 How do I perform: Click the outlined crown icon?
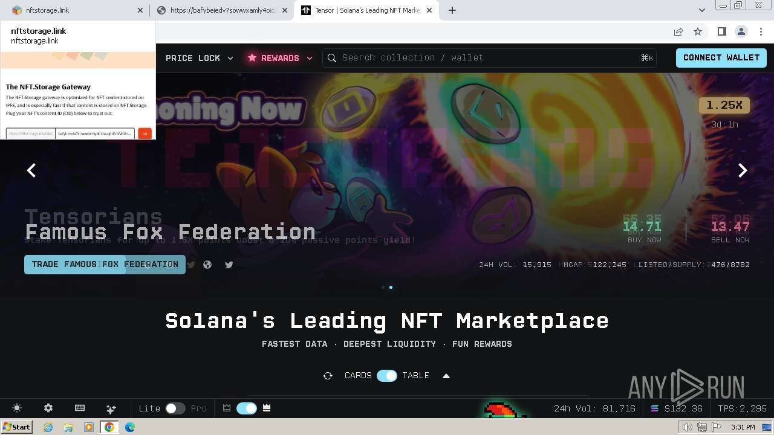tap(227, 408)
